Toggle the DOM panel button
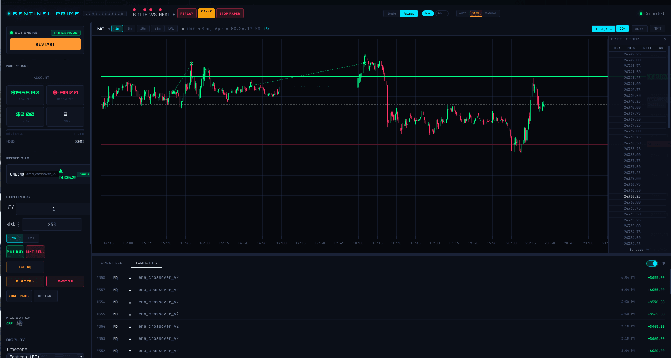Screen dimensions: 671x358 (x=622, y=29)
